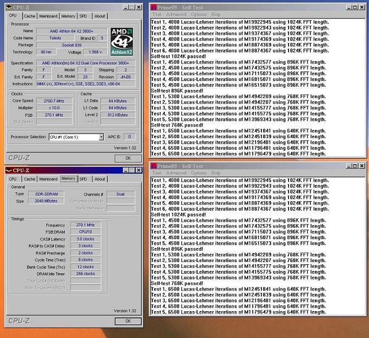Click the Core Speed 2700.7 MHz value
Viewport: 369px width, 338px height.
pyautogui.click(x=54, y=101)
